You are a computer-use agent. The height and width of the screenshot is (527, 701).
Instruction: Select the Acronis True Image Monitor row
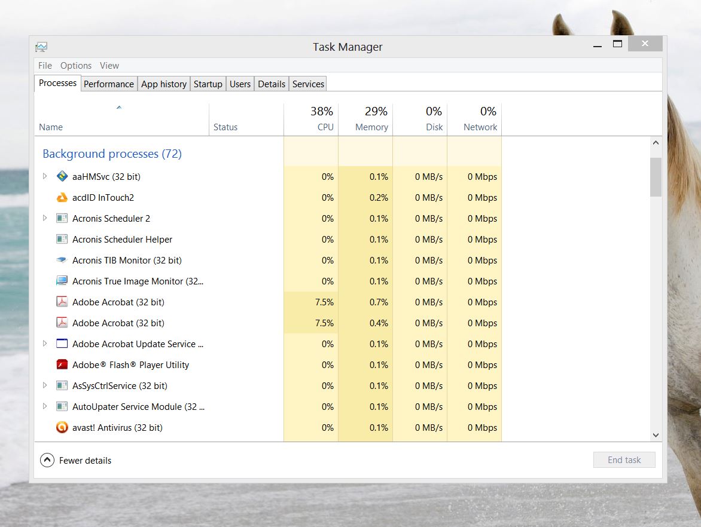click(x=268, y=281)
